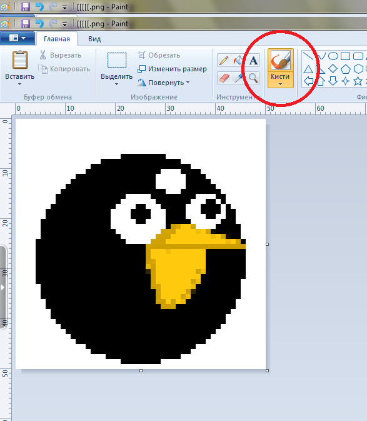
Task: Choose the Four-point star shape
Action: pyautogui.click(x=346, y=81)
